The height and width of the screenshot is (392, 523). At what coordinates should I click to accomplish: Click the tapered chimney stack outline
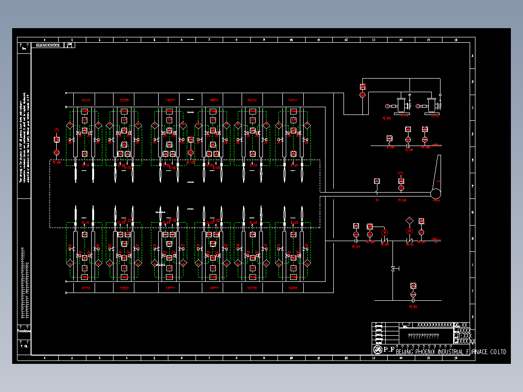[x=437, y=172]
